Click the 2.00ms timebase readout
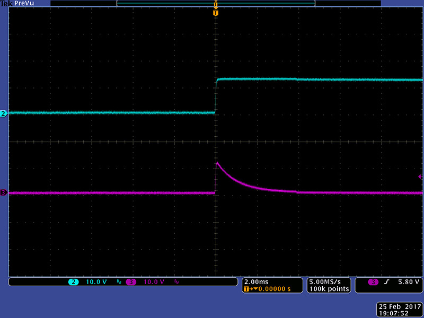This screenshot has height=318, width=424. 257,281
